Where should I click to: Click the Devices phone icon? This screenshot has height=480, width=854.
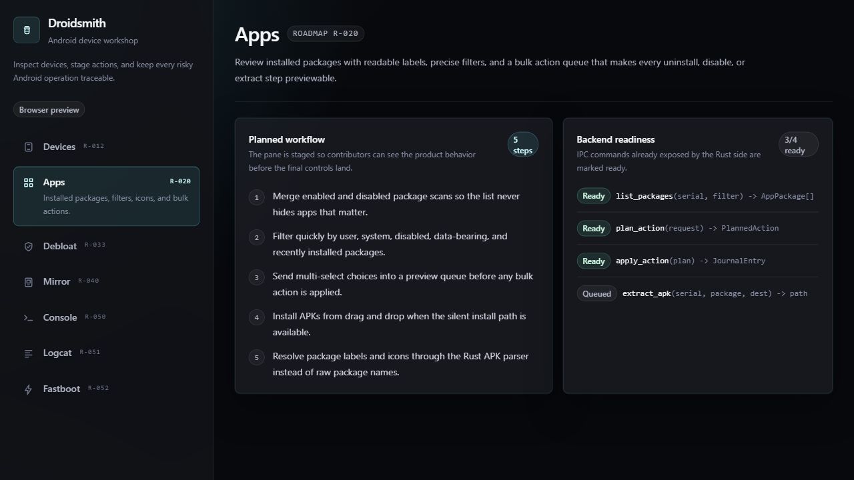(29, 147)
